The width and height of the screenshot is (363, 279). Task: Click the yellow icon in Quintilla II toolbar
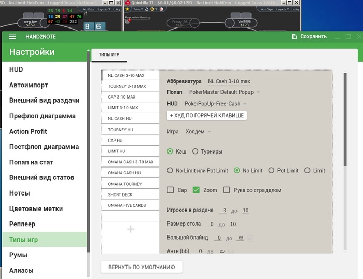(152, 9)
